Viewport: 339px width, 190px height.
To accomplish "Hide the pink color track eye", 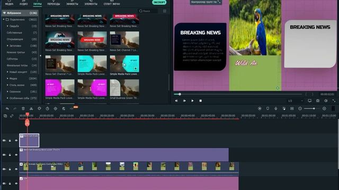I will (x=16, y=184).
